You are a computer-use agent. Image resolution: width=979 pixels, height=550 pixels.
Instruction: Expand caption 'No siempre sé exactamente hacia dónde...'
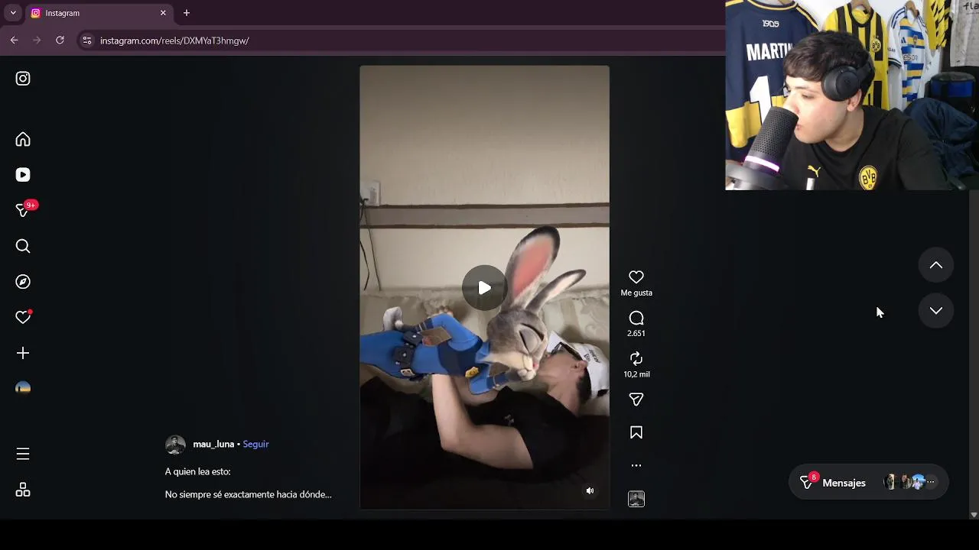pyautogui.click(x=248, y=494)
